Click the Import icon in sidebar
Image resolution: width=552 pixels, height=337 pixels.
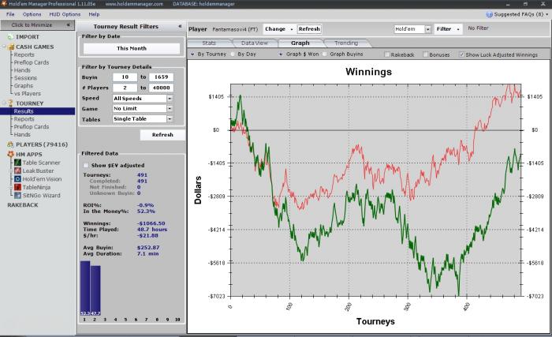point(10,37)
